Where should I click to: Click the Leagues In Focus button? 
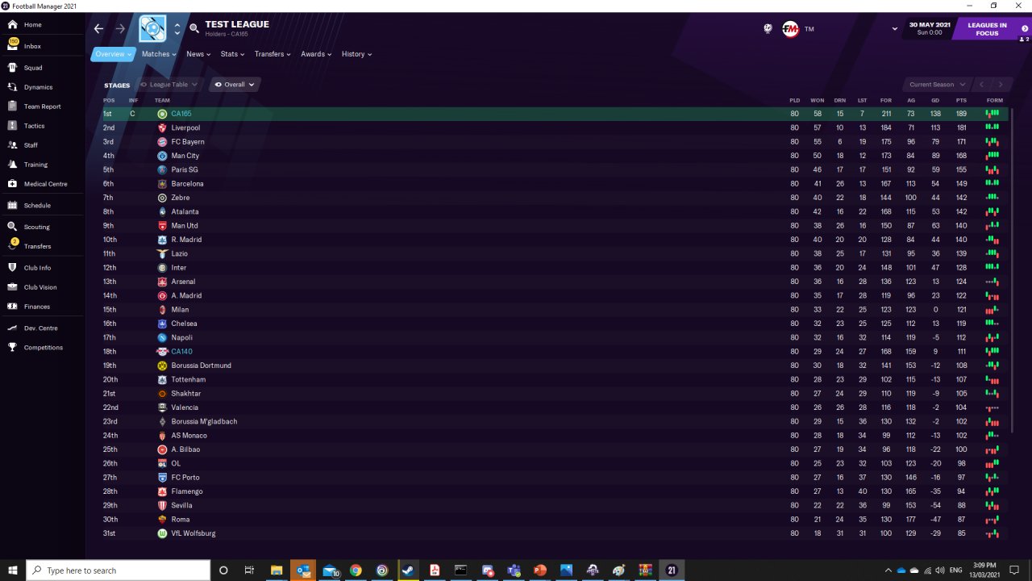pos(991,29)
